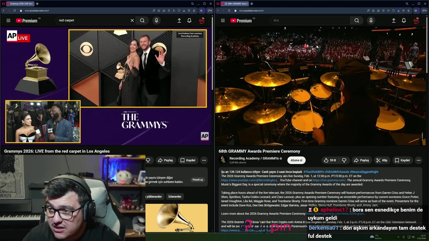This screenshot has height=241, width=429.
Task: Subscribe via 'Abone ol' button
Action: tap(296, 160)
